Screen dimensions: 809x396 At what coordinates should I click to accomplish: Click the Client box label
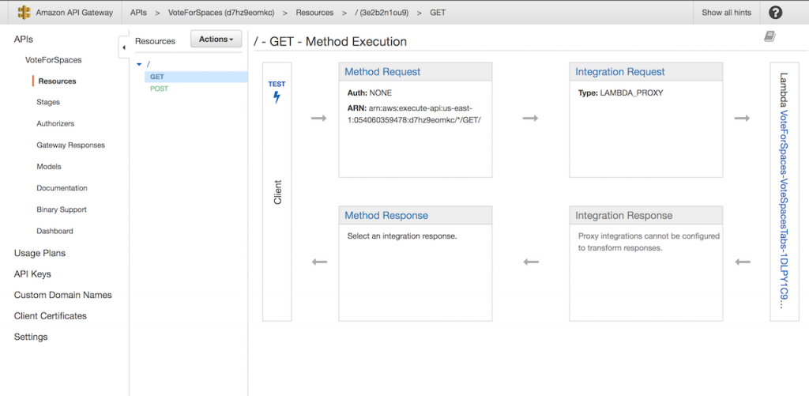[x=277, y=192]
